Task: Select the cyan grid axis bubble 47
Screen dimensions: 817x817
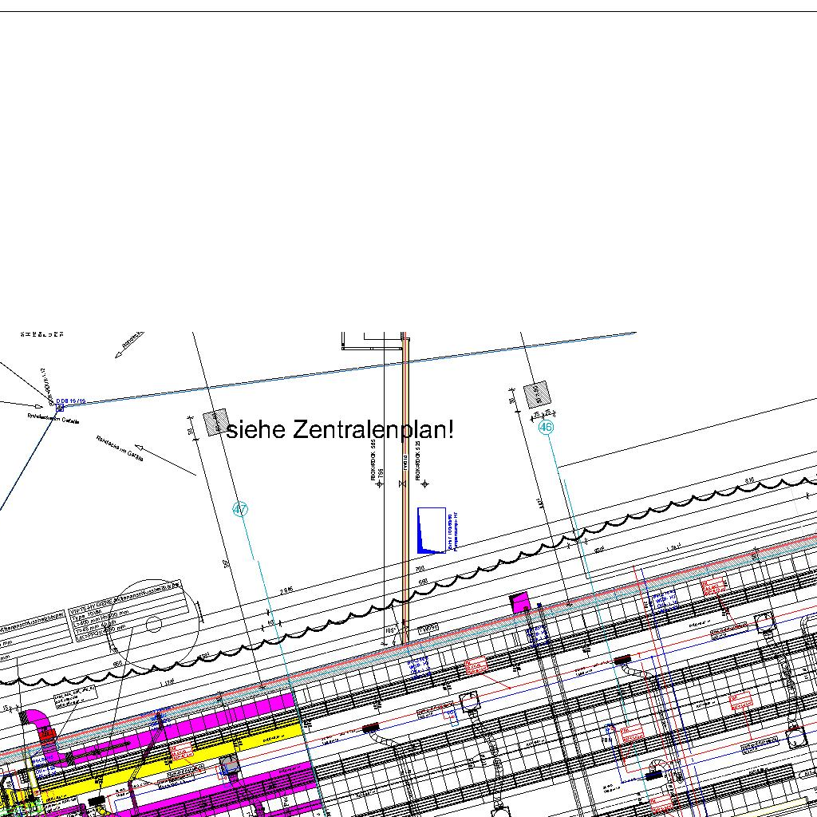Action: coord(240,509)
